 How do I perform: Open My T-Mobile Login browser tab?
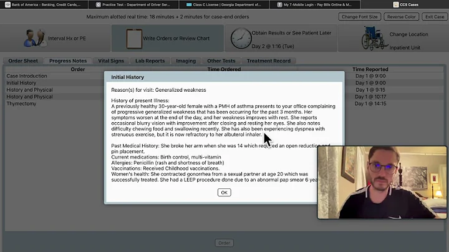[x=315, y=4]
